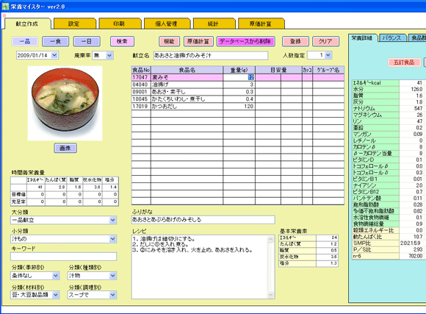Click the 献立名 input field

pos(211,55)
